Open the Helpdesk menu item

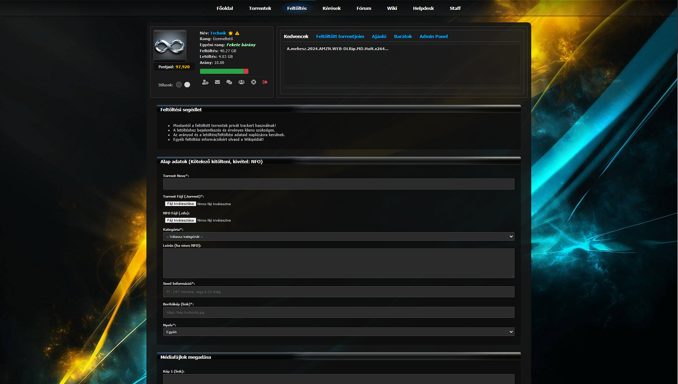423,8
